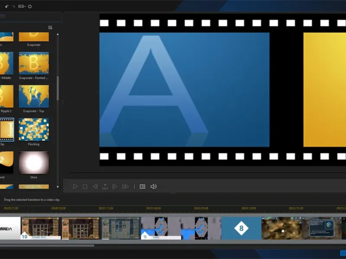Click the Fast Forward button

click(125, 186)
